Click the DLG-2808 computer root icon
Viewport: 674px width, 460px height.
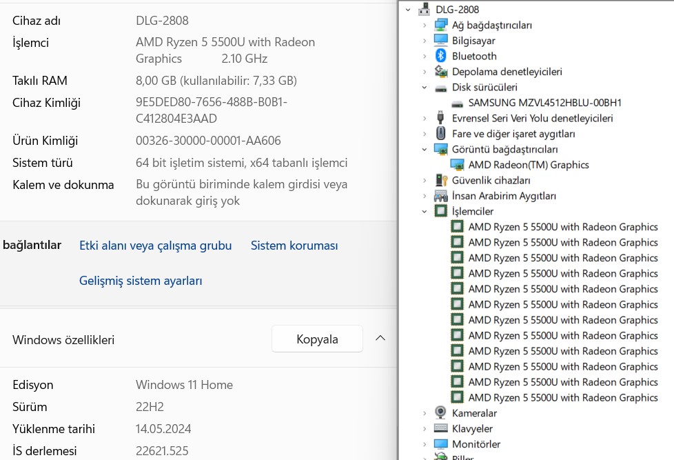point(425,9)
